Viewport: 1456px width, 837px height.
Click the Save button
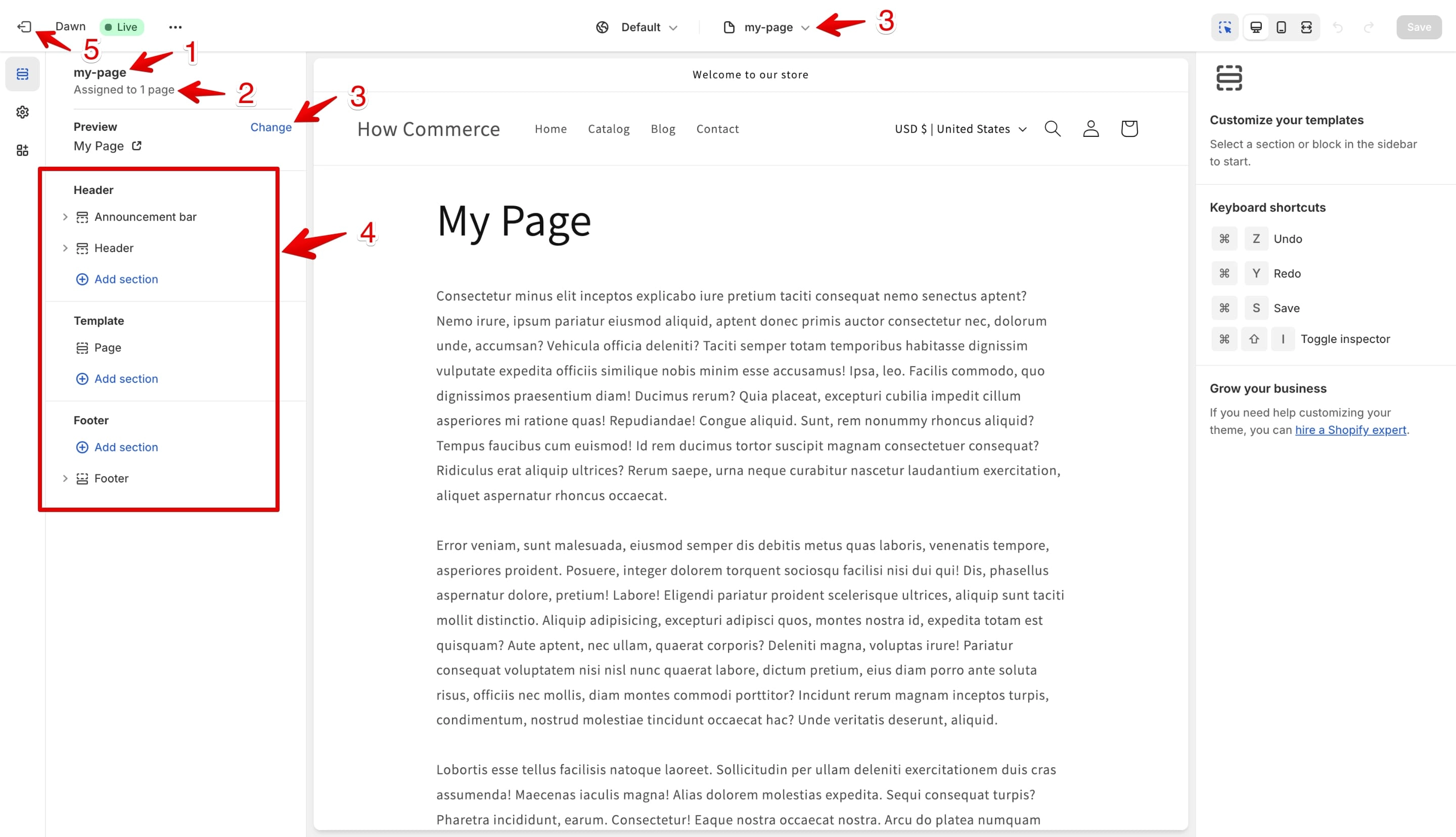(1419, 27)
